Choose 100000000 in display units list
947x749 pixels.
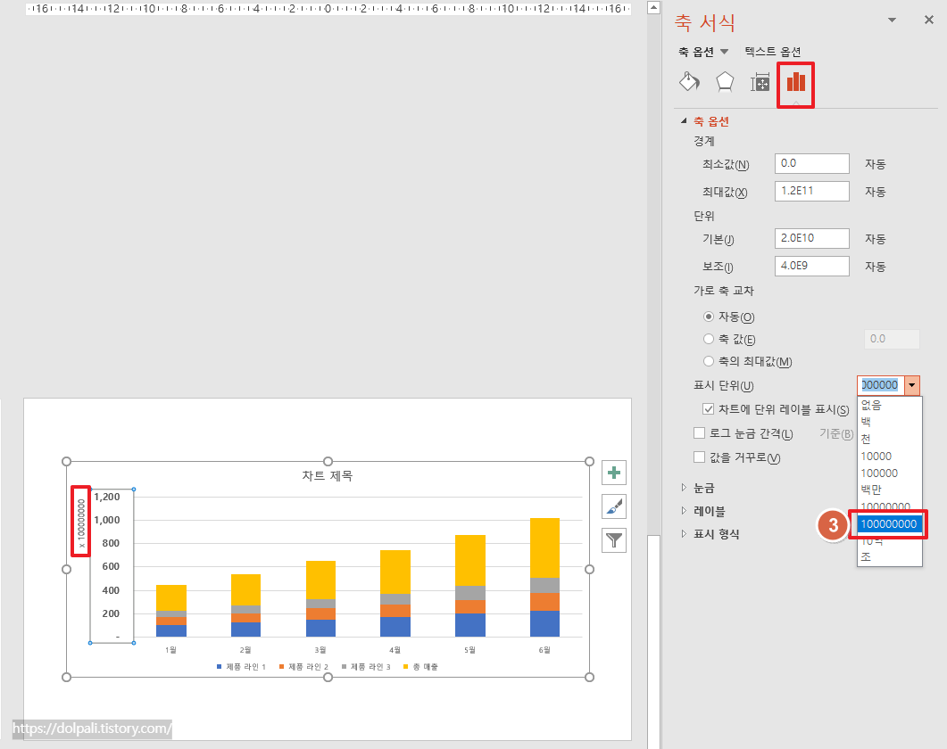click(x=889, y=524)
